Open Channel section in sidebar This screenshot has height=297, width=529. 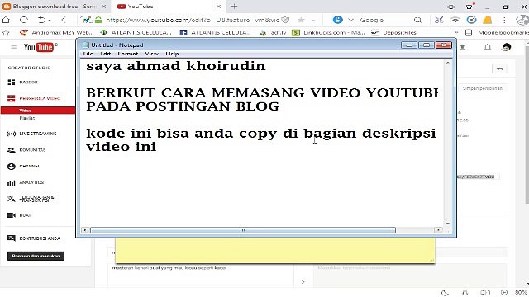point(23,167)
